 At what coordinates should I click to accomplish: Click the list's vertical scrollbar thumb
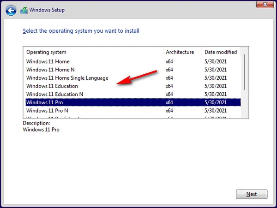pos(245,72)
